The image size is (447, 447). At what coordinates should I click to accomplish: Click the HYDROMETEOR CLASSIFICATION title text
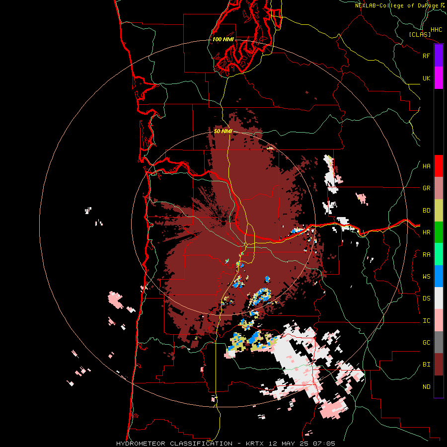click(x=174, y=444)
